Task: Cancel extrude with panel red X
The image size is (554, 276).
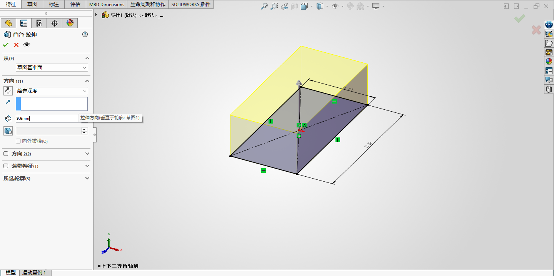Action: coord(16,45)
